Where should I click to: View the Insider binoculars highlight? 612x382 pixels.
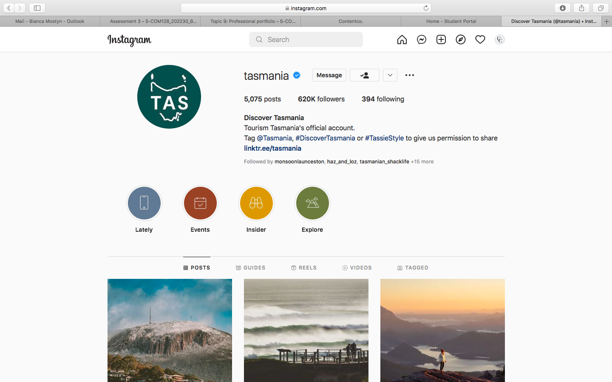(x=256, y=203)
